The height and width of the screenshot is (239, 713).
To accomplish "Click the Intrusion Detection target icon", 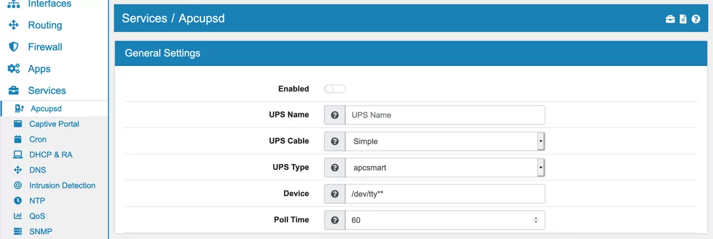I will coord(18,185).
